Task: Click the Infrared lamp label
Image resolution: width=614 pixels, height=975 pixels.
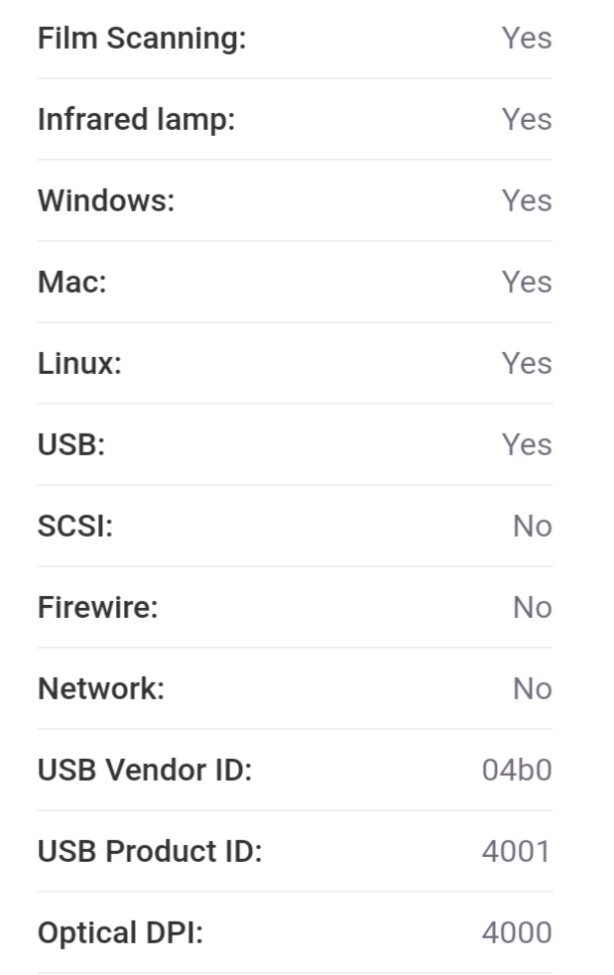Action: [x=136, y=120]
